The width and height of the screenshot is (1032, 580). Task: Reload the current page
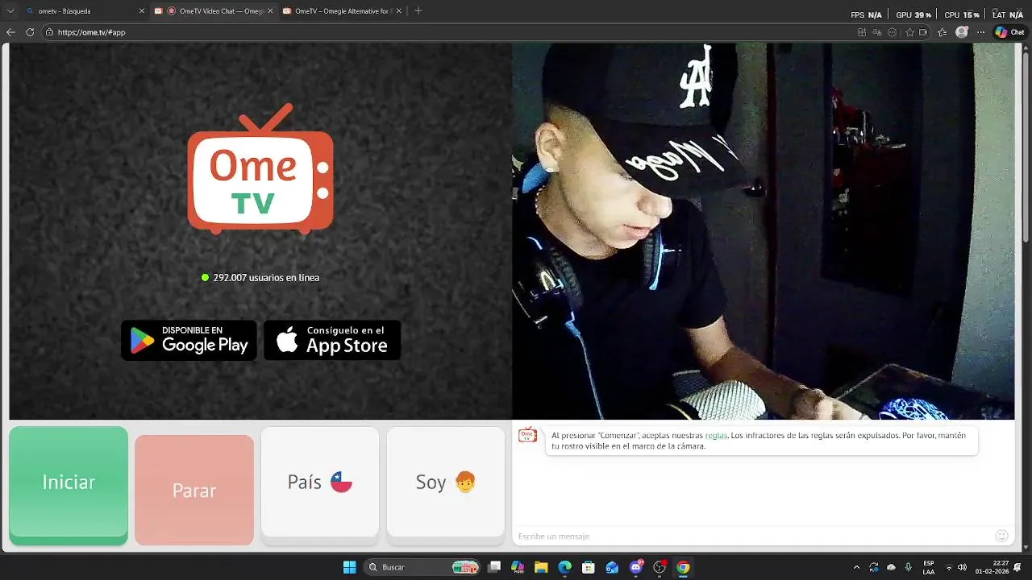click(30, 32)
